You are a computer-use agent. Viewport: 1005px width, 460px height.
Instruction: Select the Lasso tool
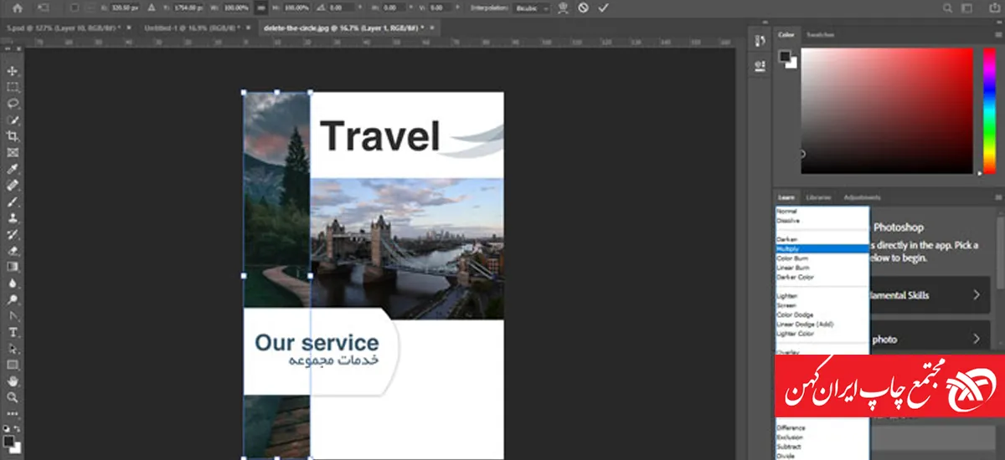click(13, 104)
